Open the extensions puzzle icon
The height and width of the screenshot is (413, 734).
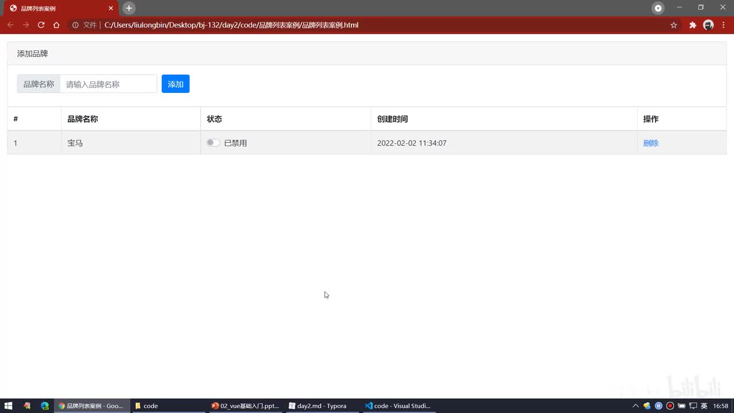click(693, 25)
